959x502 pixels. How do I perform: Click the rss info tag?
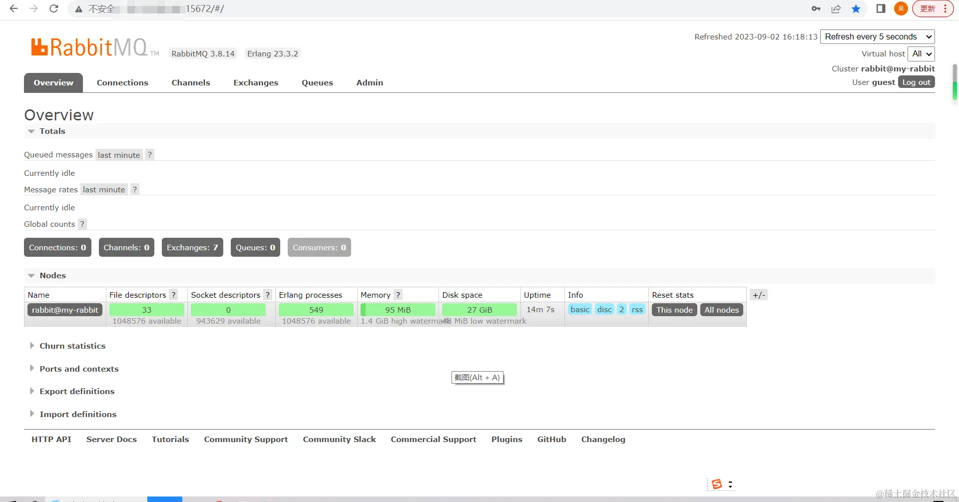637,309
